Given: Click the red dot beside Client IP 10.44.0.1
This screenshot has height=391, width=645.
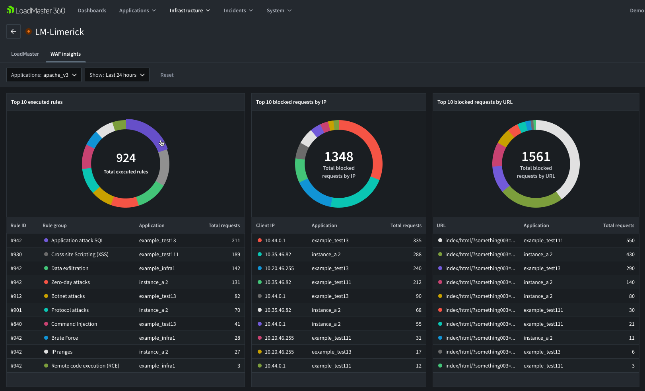Looking at the screenshot, I should 259,240.
